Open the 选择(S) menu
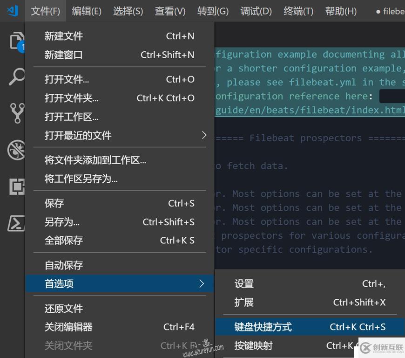 128,11
